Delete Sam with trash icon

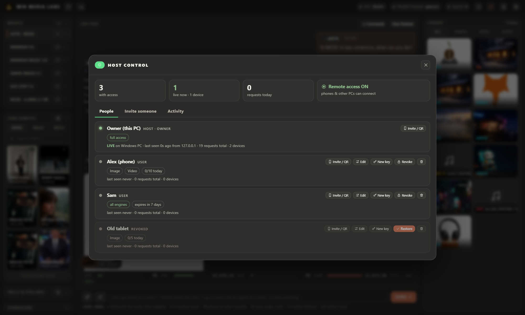point(422,195)
